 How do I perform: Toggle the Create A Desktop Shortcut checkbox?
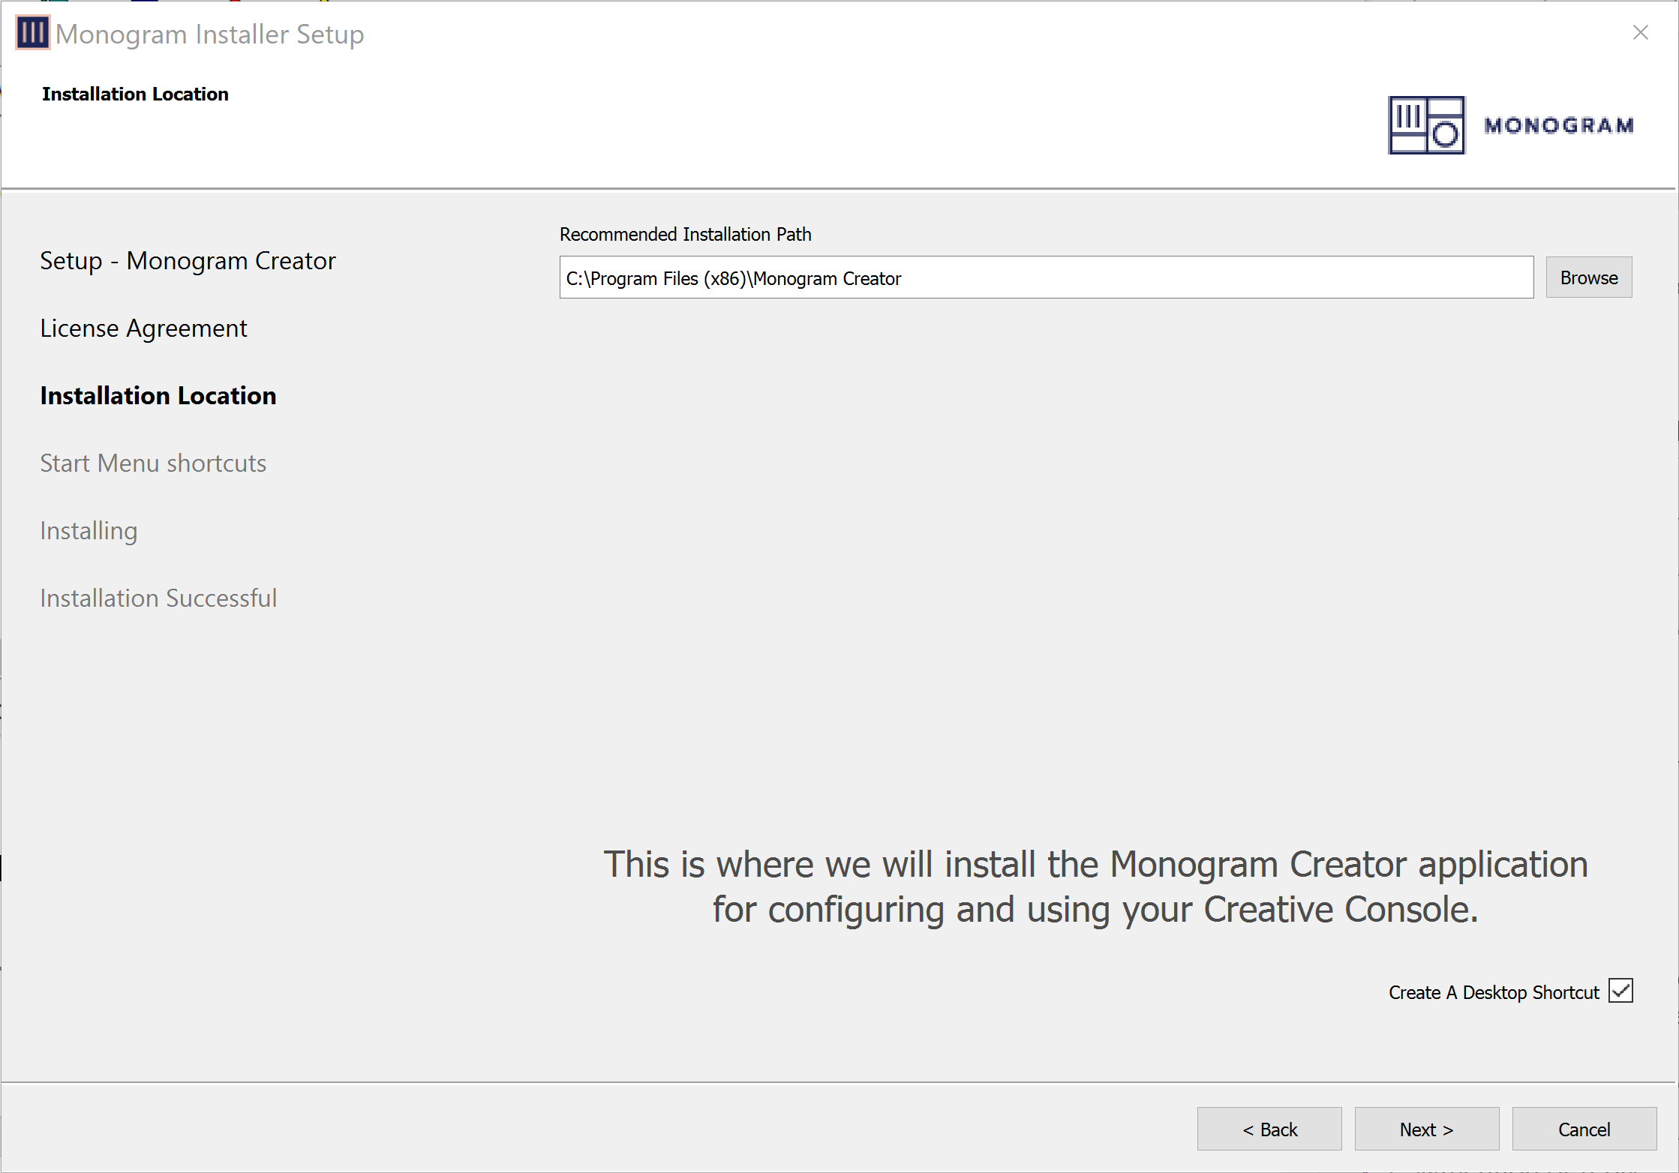point(1620,991)
